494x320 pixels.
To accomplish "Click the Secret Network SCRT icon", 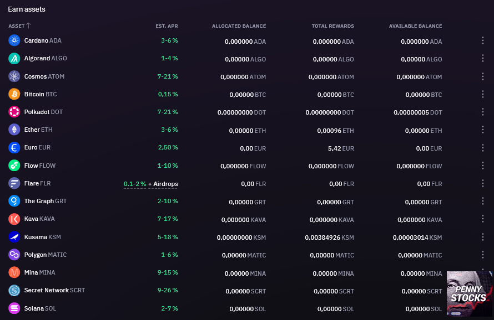I will pos(13,290).
